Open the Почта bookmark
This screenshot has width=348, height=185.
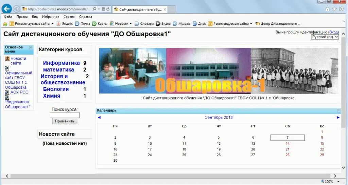coord(83,24)
